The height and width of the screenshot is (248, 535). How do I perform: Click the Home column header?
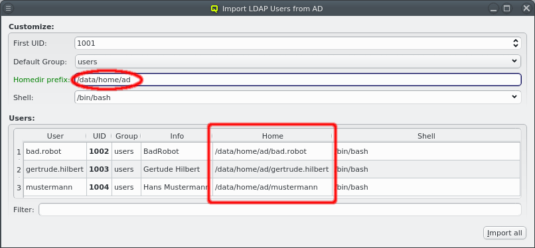point(272,136)
